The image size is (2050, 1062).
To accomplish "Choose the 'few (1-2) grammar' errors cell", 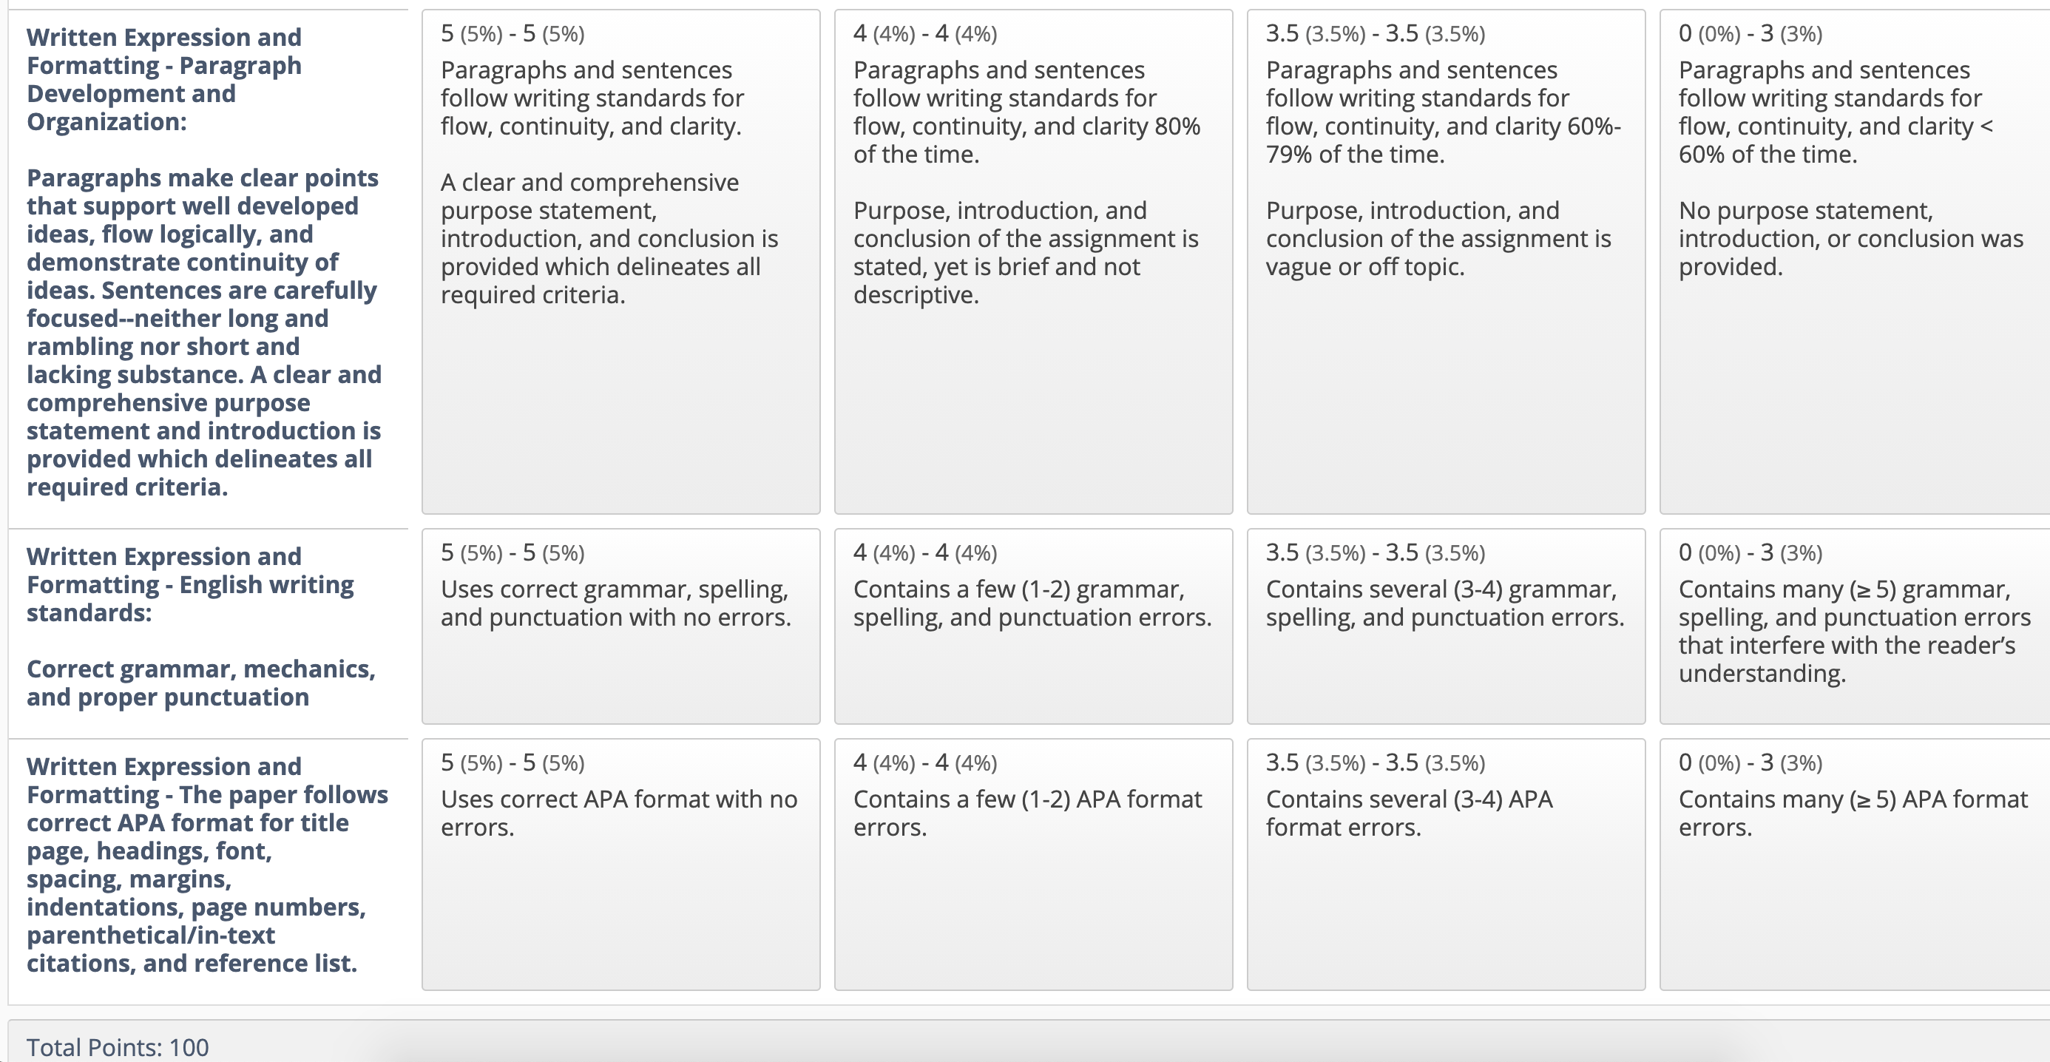I will tap(1033, 626).
